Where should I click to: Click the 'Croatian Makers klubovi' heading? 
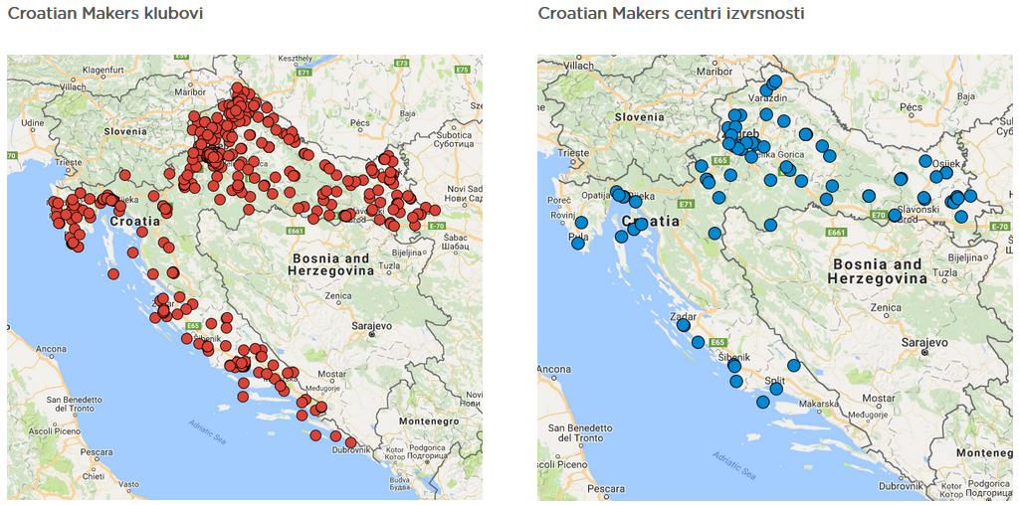tap(105, 12)
